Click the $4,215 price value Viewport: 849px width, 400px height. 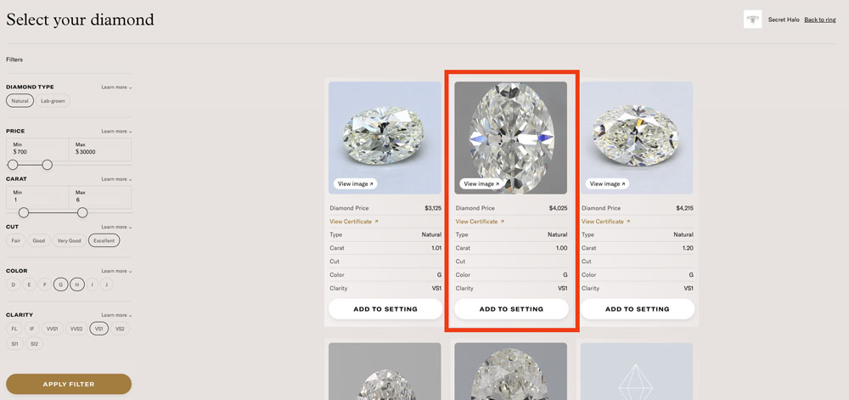[x=685, y=208]
